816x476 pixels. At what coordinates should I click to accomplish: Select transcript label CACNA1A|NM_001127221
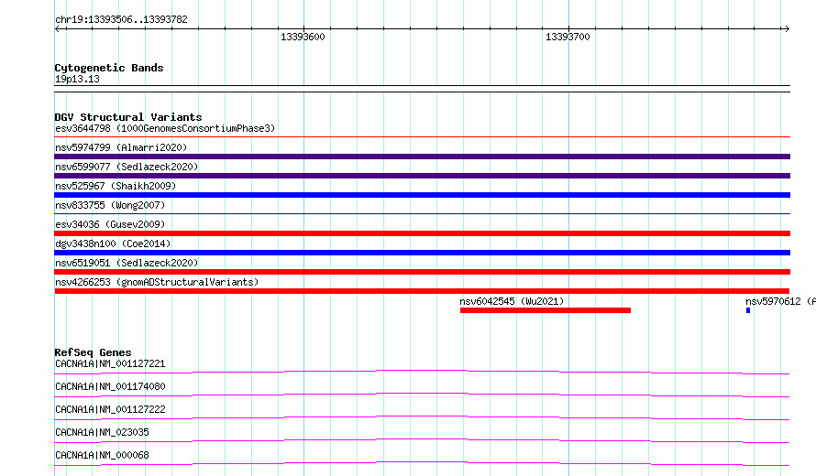pyautogui.click(x=110, y=363)
